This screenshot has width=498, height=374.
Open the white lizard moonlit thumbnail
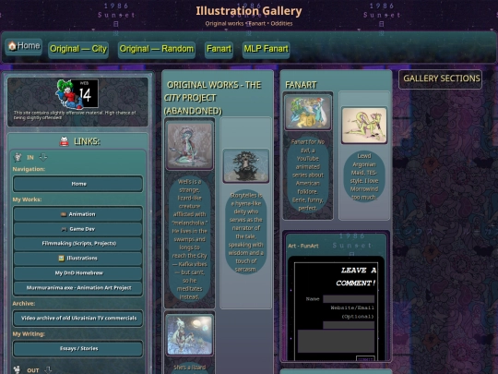click(x=190, y=335)
